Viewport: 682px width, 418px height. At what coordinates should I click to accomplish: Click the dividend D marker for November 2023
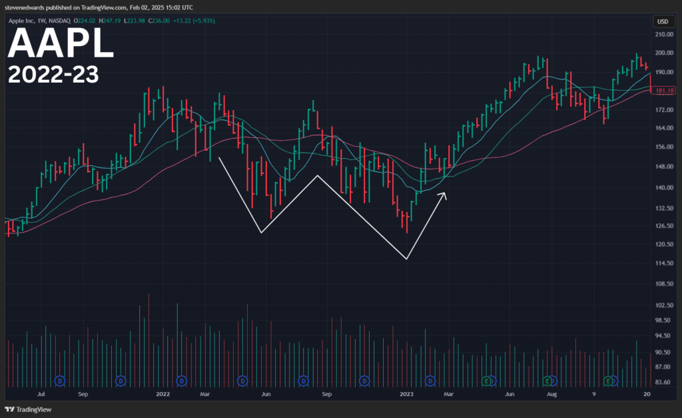613,381
